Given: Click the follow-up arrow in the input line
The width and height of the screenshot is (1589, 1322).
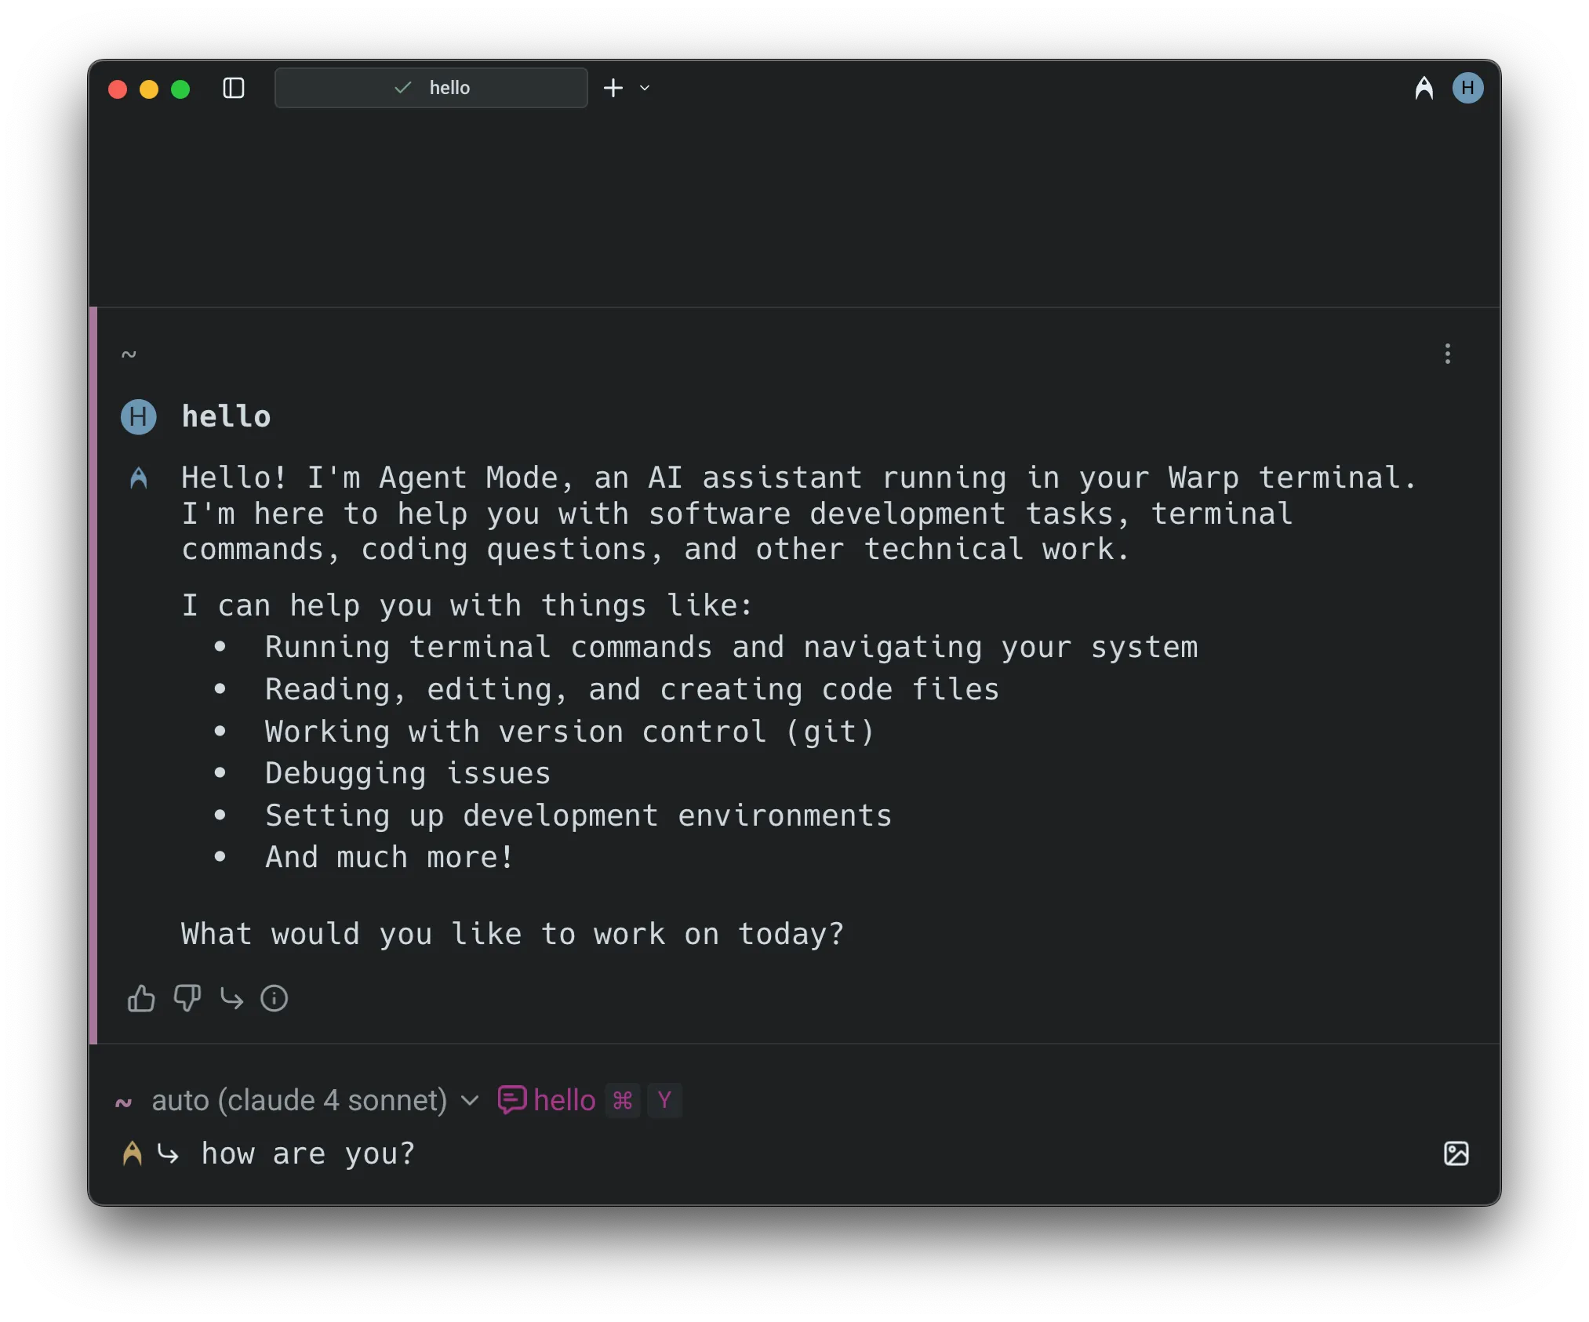Looking at the screenshot, I should tap(168, 1153).
